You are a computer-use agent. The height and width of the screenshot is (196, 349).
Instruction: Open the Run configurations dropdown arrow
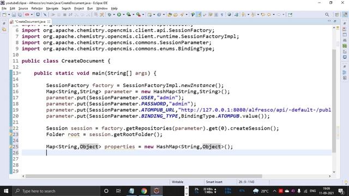tap(124, 15)
